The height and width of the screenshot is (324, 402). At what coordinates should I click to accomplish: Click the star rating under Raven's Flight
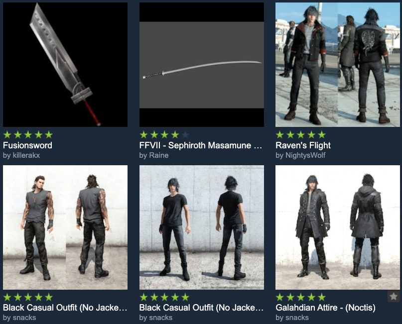pyautogui.click(x=300, y=134)
